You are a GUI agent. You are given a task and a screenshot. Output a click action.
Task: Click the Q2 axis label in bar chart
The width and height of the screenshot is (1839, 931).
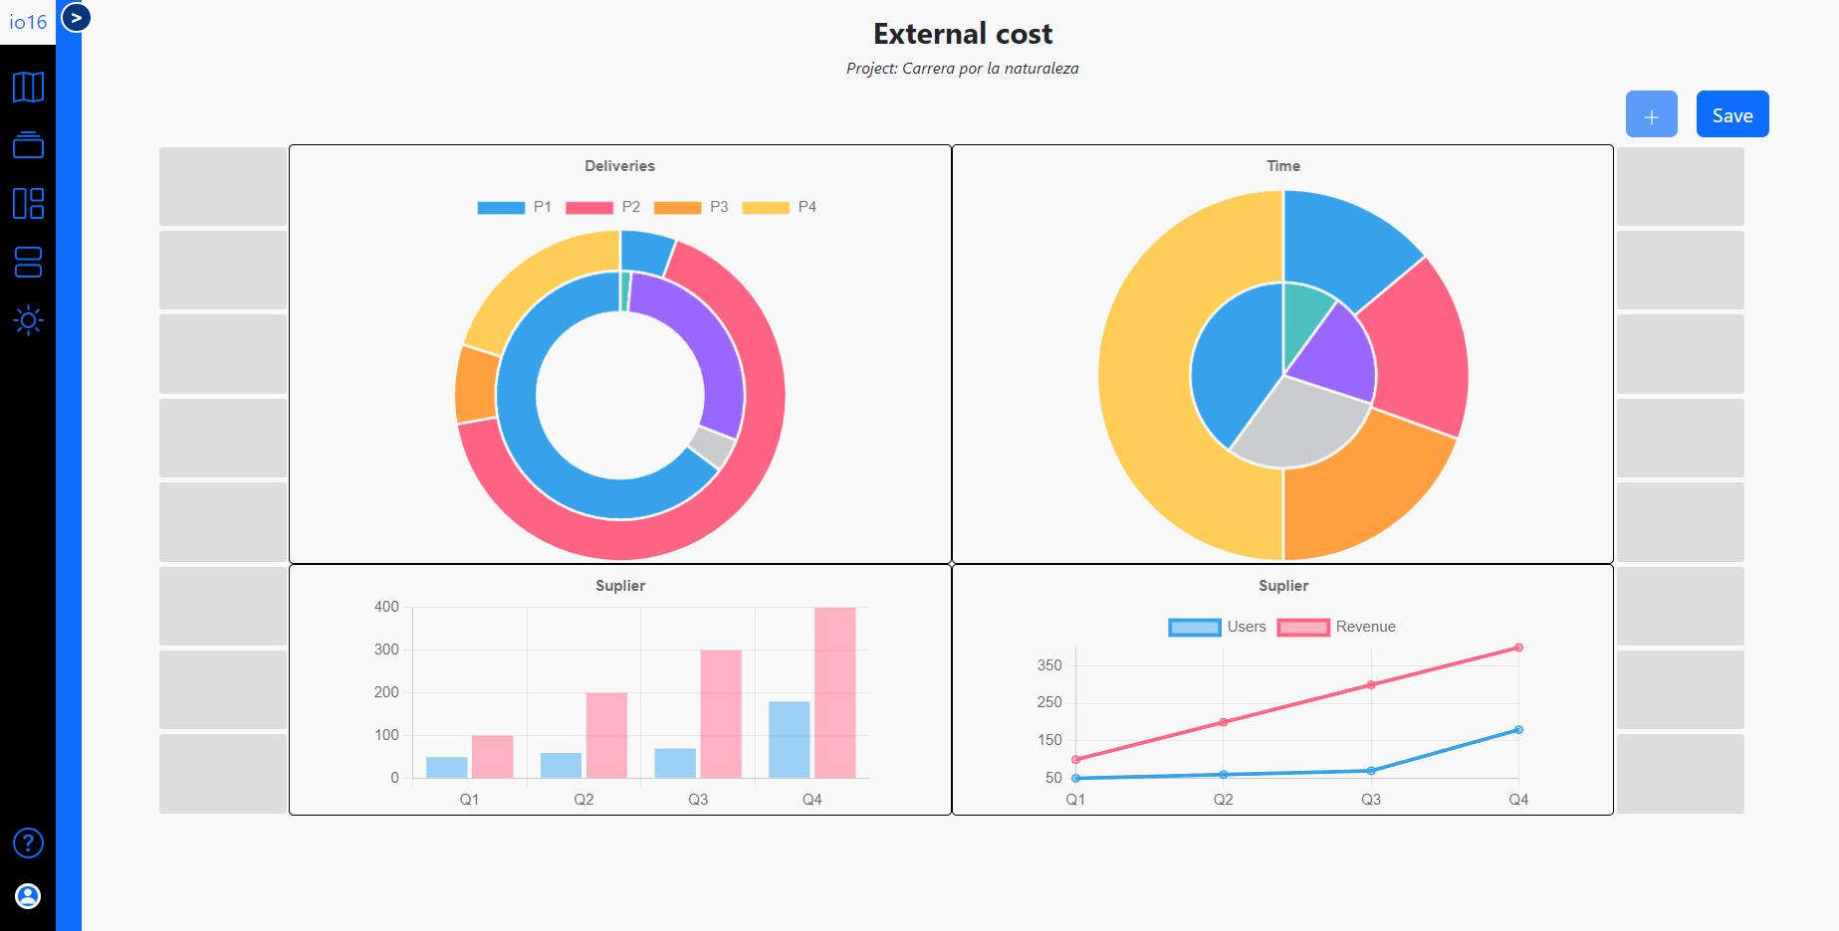[583, 800]
